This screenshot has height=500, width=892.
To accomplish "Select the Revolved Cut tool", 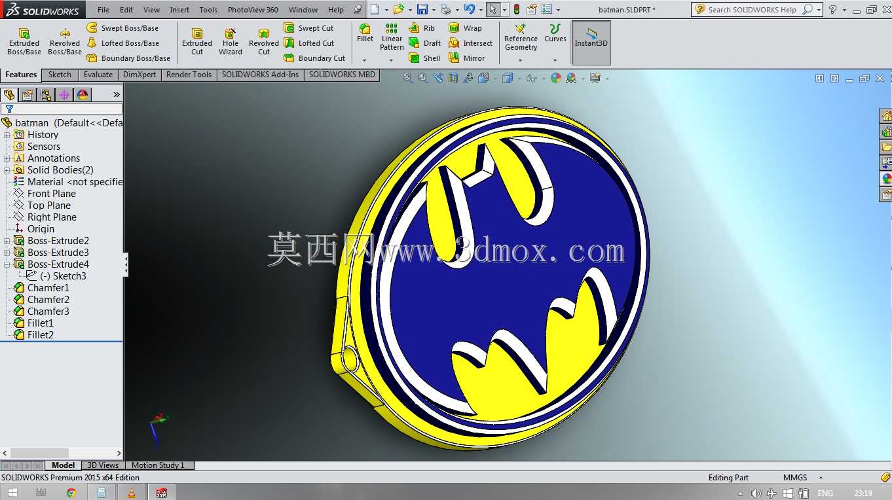I will coord(264,42).
